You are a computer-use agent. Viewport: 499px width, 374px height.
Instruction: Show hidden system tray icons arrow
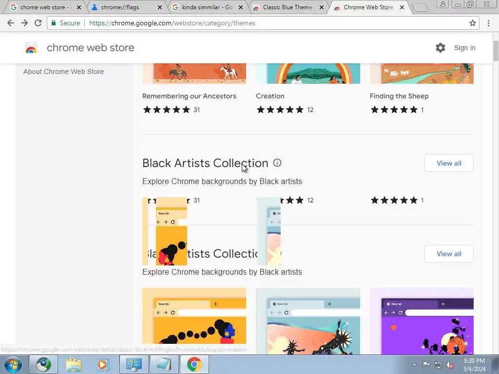[414, 365]
